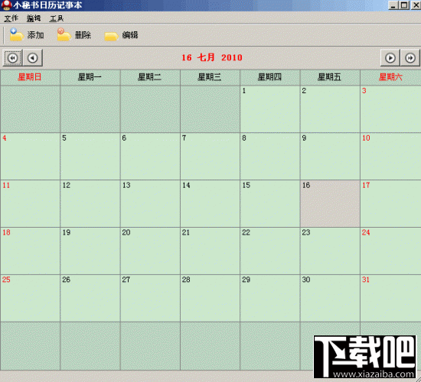Select the highlighted day 16 cell
The height and width of the screenshot is (382, 421).
330,203
